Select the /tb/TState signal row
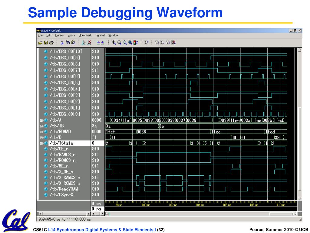310x233 pixels. pyautogui.click(x=69, y=143)
